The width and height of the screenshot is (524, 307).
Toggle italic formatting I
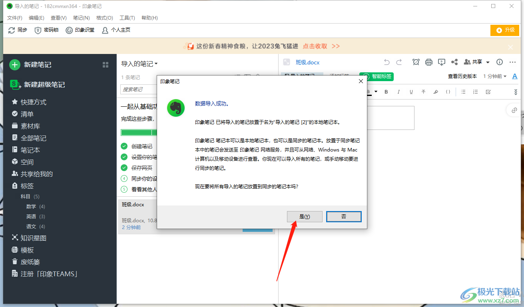(x=398, y=92)
